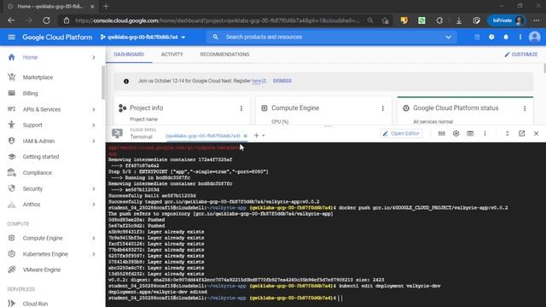Select the browser tab Home – qwiklabs
Screen dimensions: 546x307
coord(50,6)
